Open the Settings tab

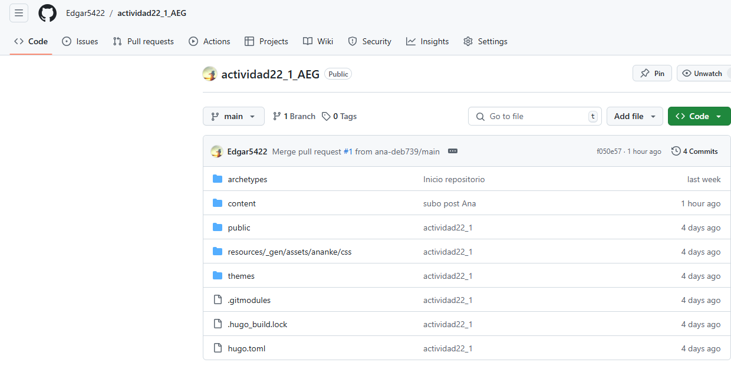[x=485, y=41]
